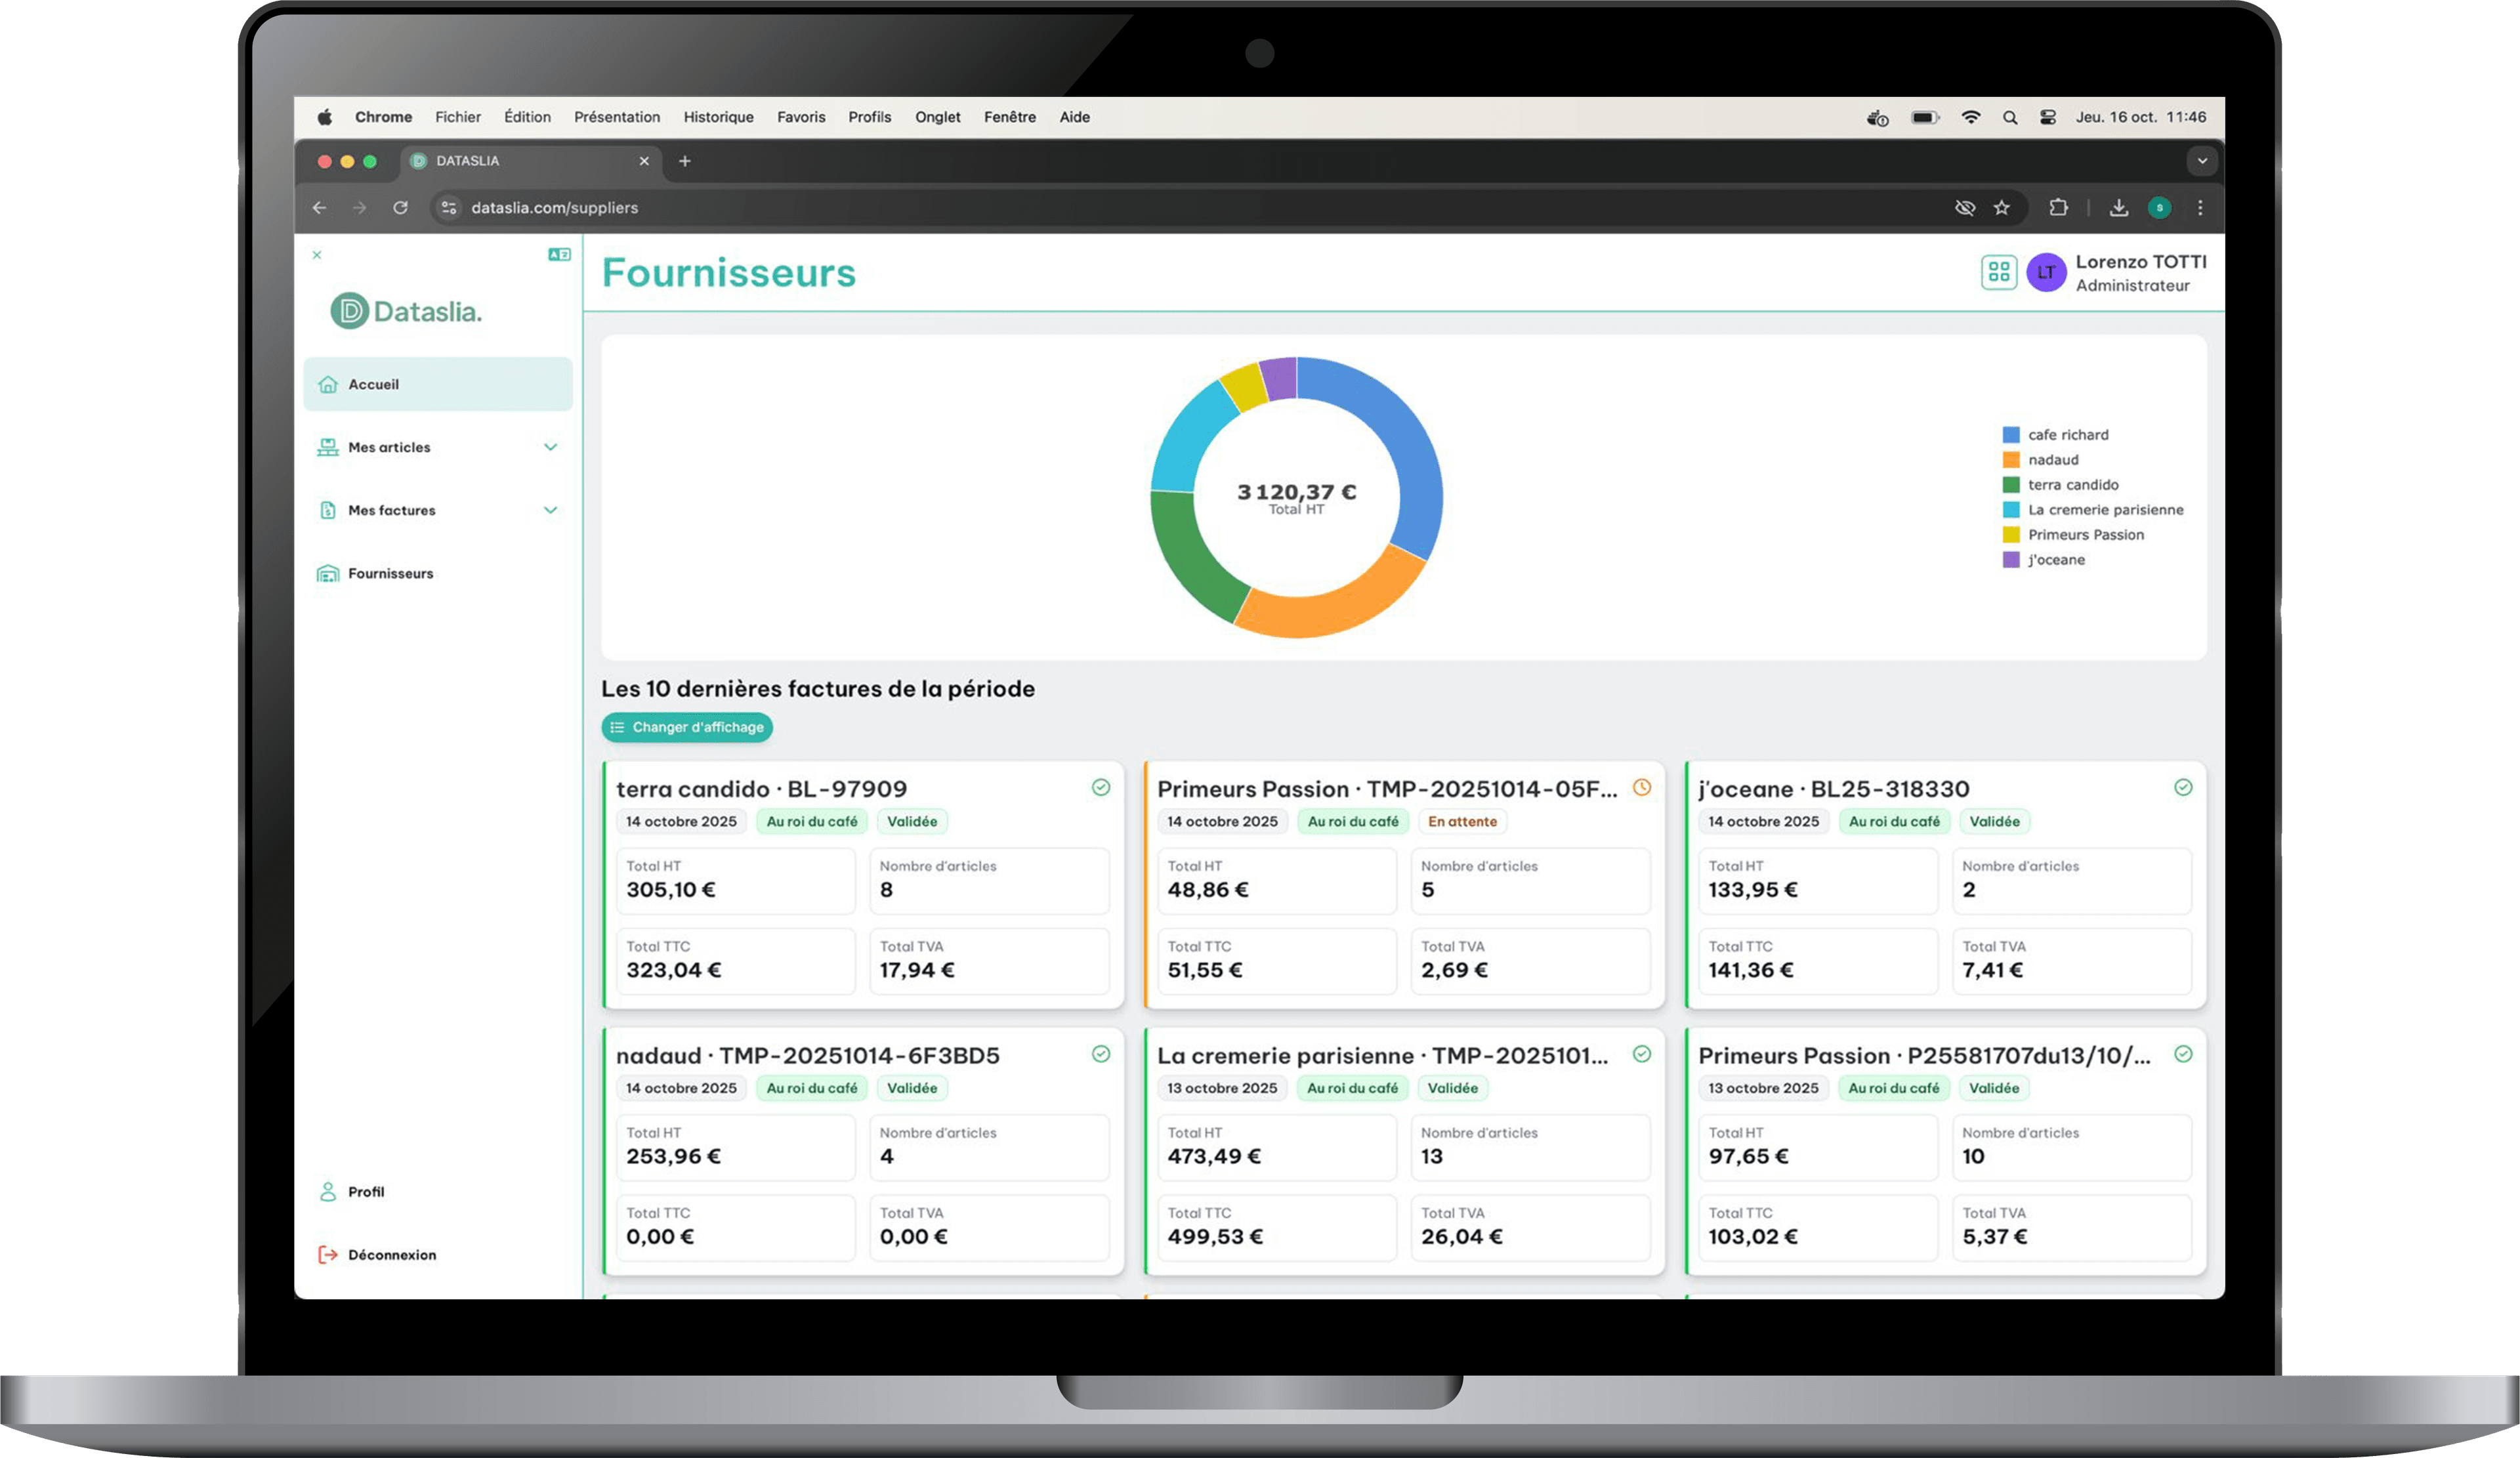Click the Changer d'affichage button
This screenshot has width=2520, height=1458.
[x=687, y=727]
